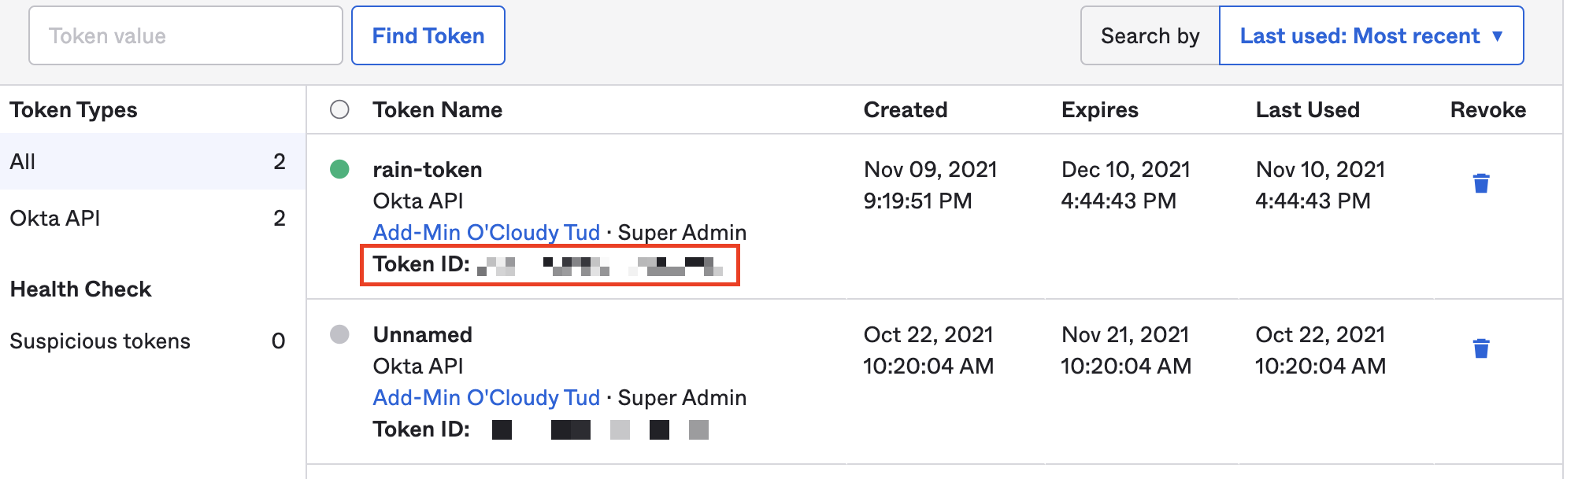The image size is (1578, 479).
Task: Click the Unnamed token name
Action: [x=423, y=335]
